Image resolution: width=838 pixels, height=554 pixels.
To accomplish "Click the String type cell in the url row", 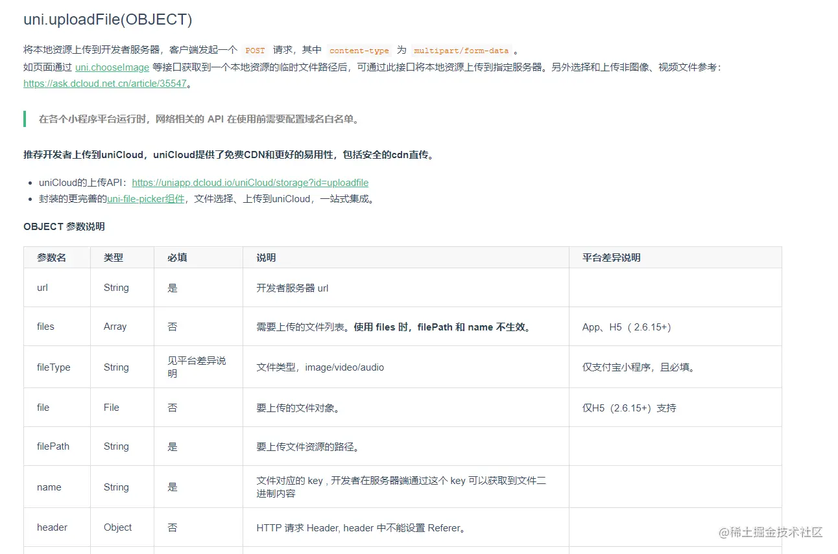I will coord(123,288).
